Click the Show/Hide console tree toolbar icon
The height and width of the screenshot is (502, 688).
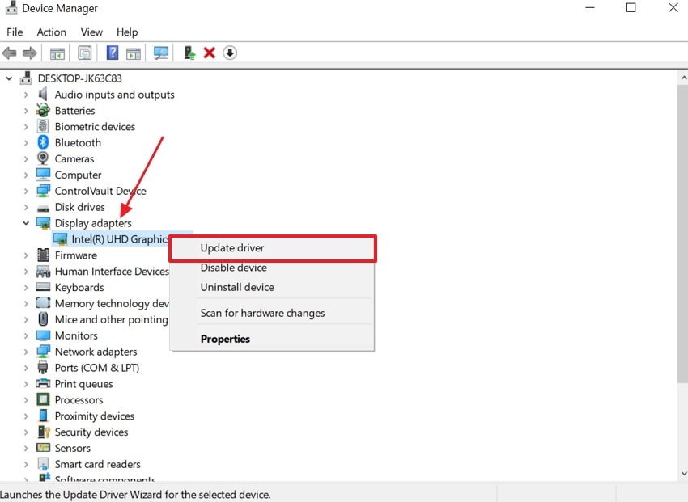pos(57,53)
